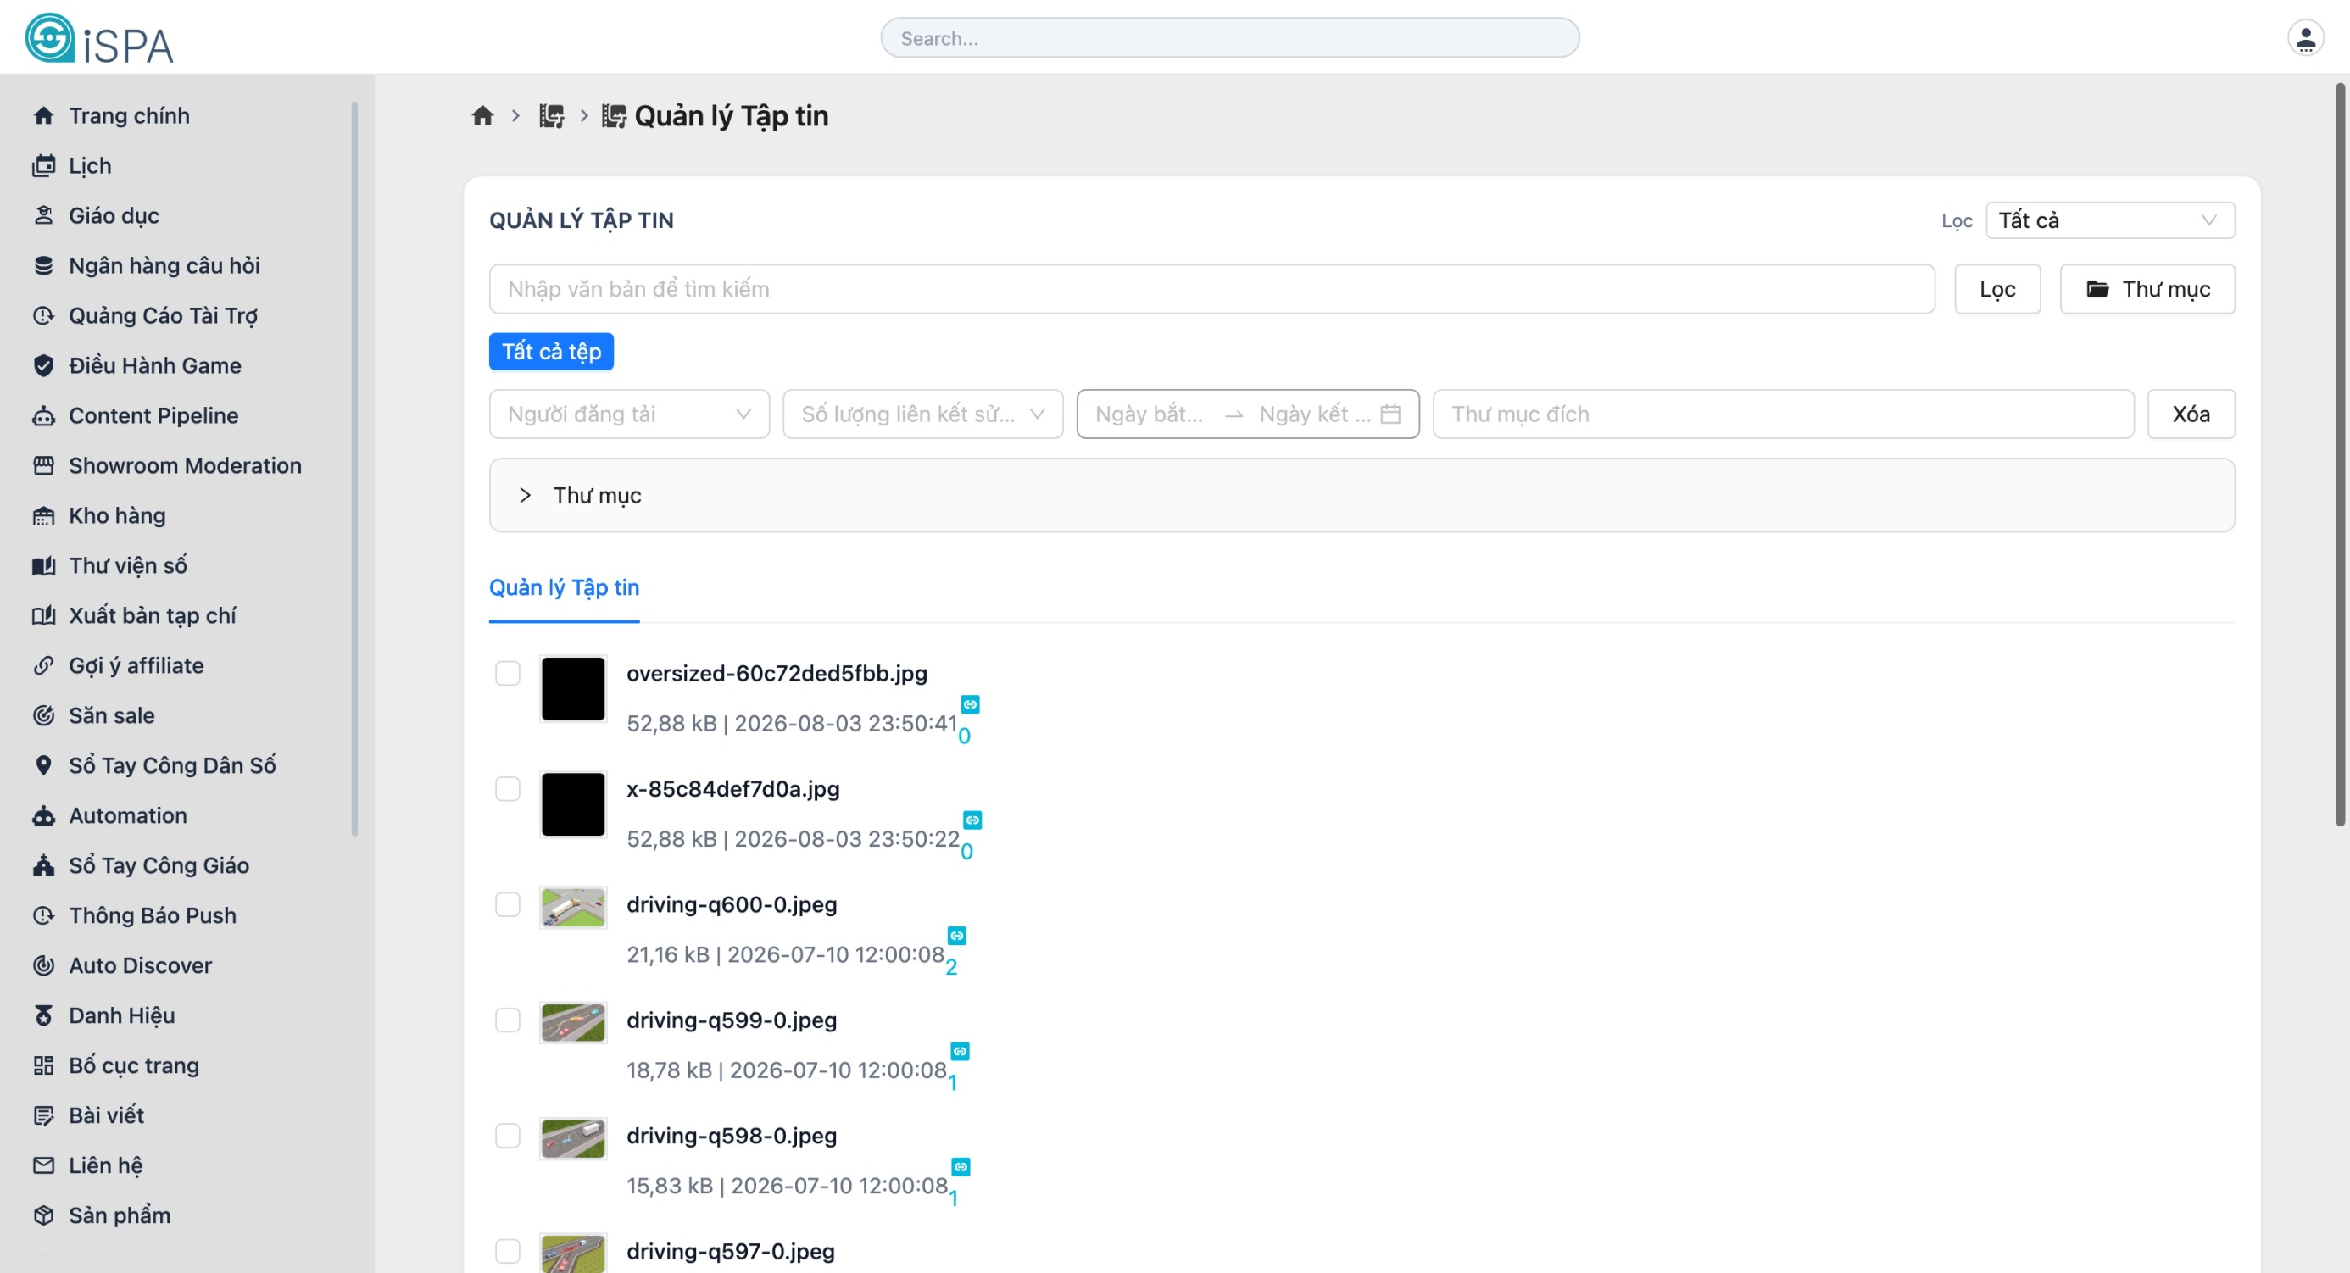This screenshot has height=1273, width=2350.
Task: Open the Lọc Tất cả dropdown
Action: coord(2110,220)
